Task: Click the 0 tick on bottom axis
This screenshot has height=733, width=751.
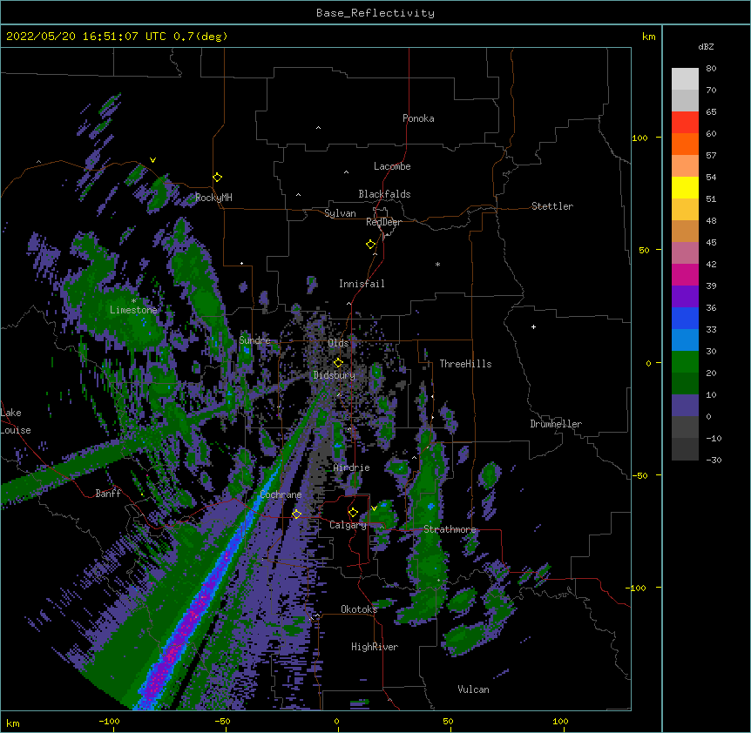Action: pos(336,721)
